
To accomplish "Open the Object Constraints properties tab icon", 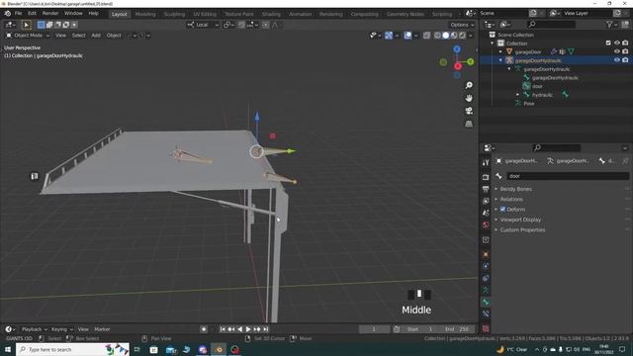I will click(x=486, y=278).
